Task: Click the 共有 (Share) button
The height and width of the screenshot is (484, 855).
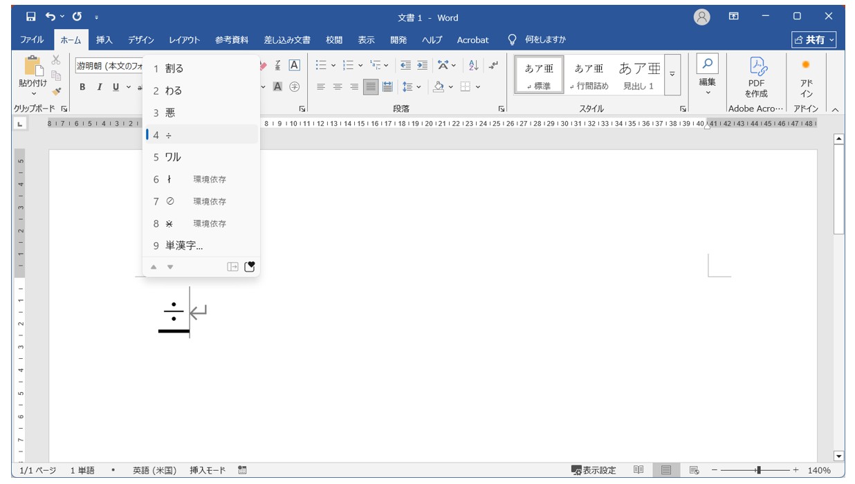Action: [814, 39]
